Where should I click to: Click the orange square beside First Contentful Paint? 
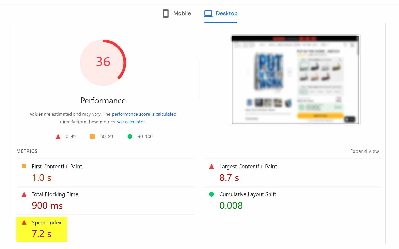click(24, 167)
